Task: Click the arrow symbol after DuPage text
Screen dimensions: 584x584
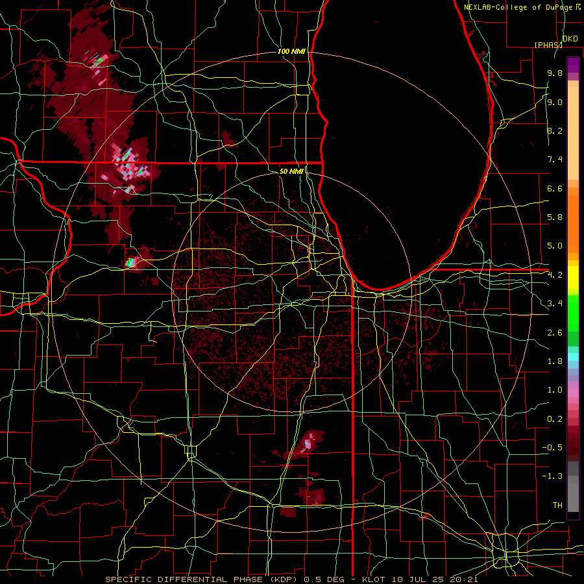Action: [578, 7]
